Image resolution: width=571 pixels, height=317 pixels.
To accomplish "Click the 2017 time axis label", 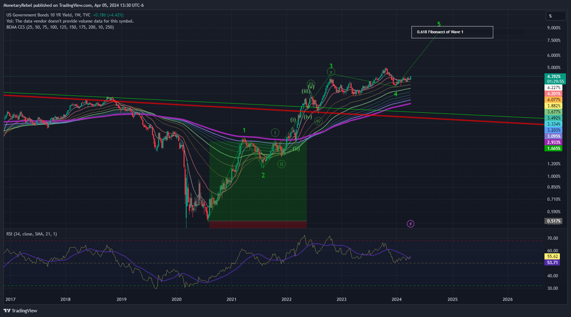I will coord(10,299).
